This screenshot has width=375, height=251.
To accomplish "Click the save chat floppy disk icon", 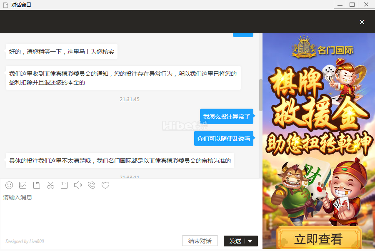I will pos(64,185).
